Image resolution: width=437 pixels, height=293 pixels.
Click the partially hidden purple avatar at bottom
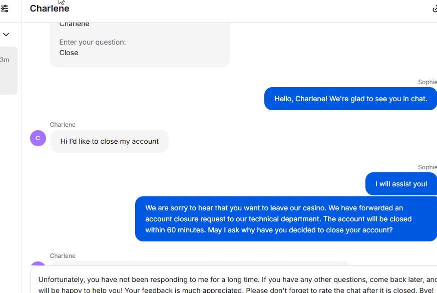click(38, 264)
